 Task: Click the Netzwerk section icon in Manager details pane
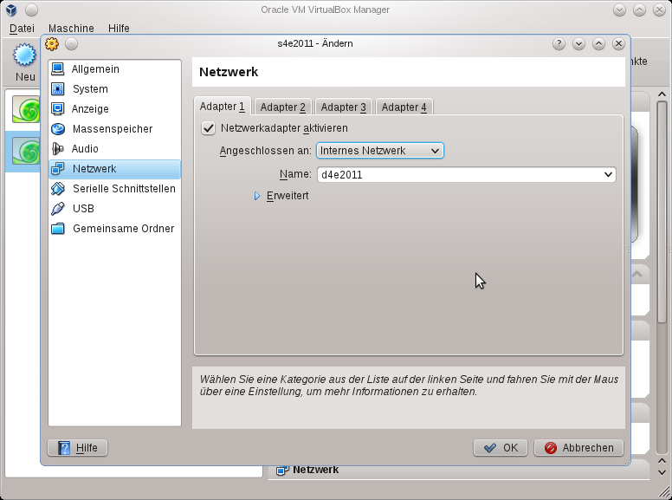[282, 470]
